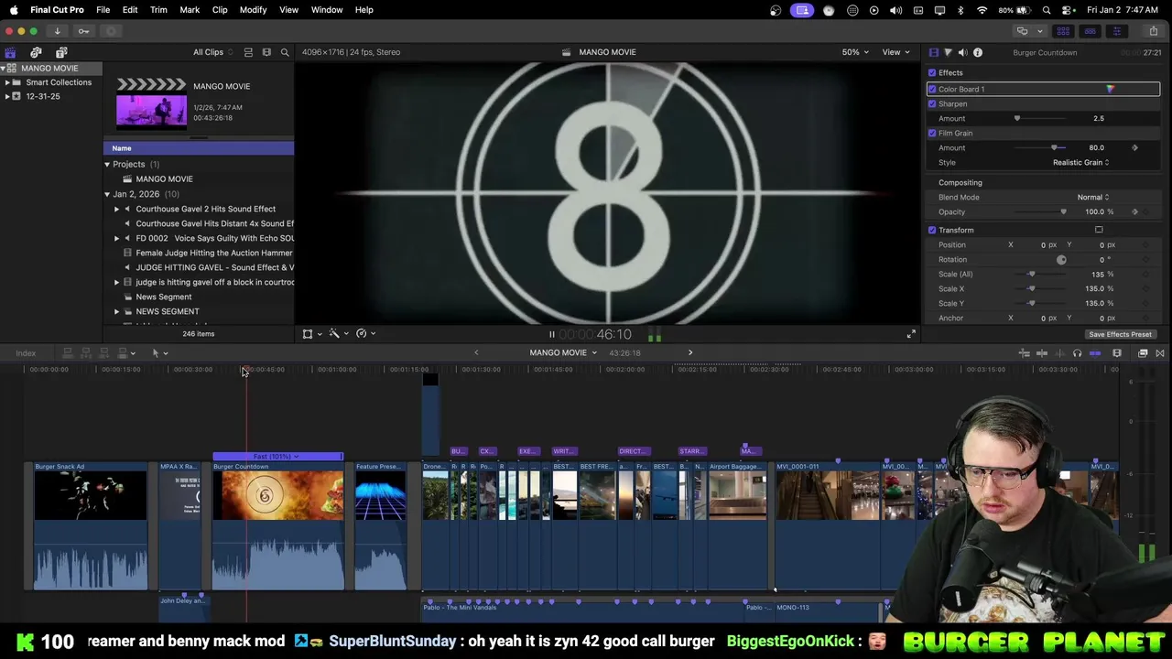Open the Import Media arrow button
Image resolution: width=1172 pixels, height=659 pixels.
click(x=57, y=31)
